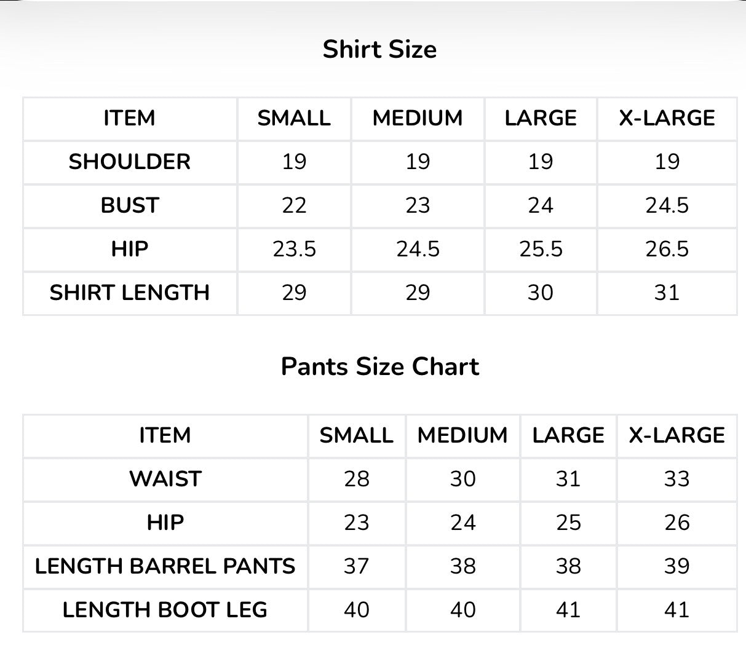Click the MEDIUM header in shirt table
The width and height of the screenshot is (746, 656).
pos(418,118)
